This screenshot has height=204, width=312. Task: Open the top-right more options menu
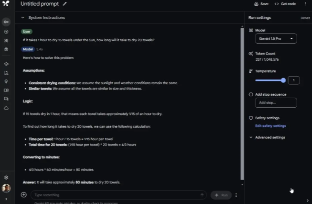305,4
